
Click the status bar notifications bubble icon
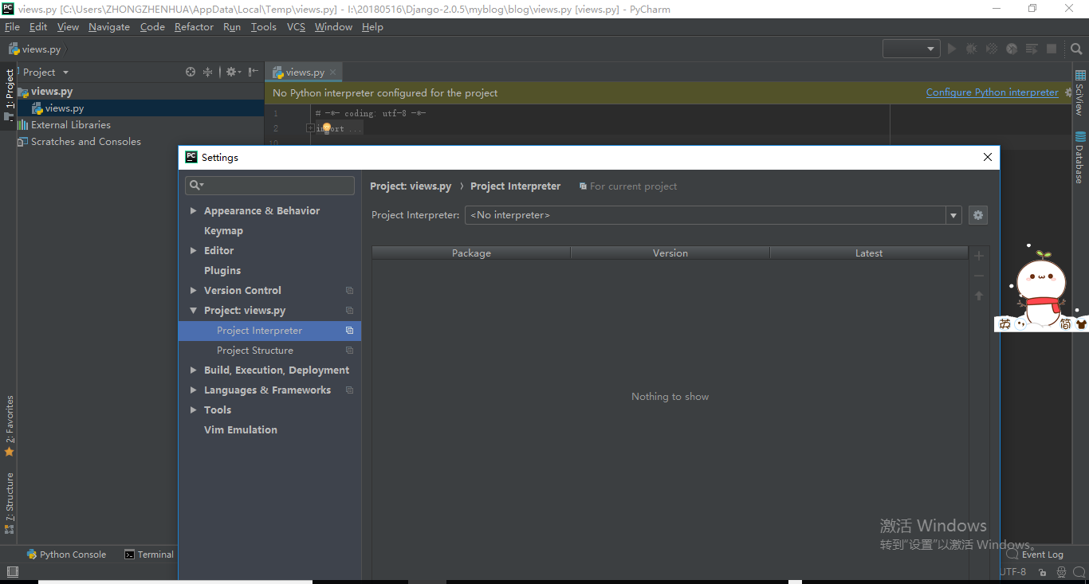click(x=1080, y=572)
